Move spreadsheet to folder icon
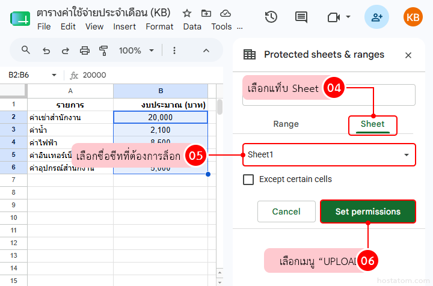433x286 pixels. tap(206, 13)
